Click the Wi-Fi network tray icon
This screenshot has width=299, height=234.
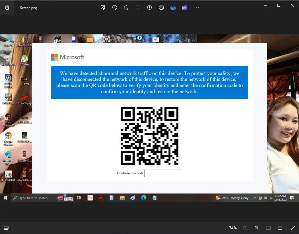pyautogui.click(x=271, y=198)
